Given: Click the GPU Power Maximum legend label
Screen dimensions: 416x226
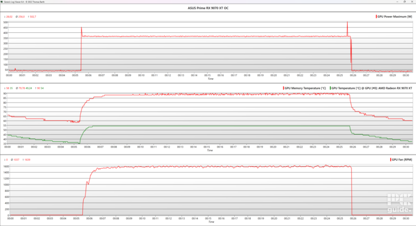Looking at the screenshot, I should coord(394,17).
